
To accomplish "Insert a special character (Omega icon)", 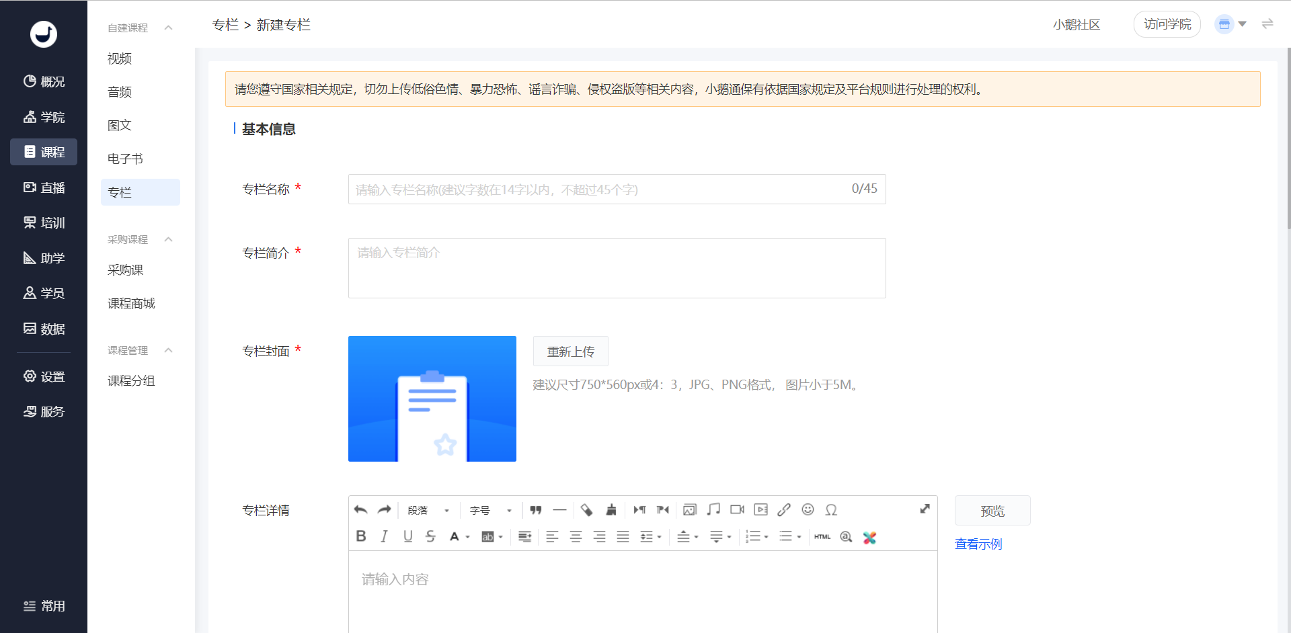I will 831,510.
